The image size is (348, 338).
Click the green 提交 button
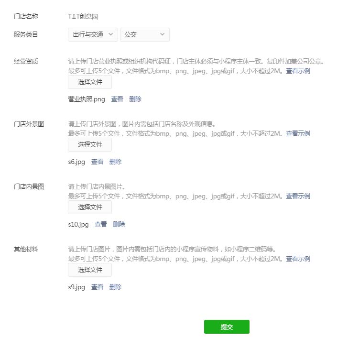[227, 327]
